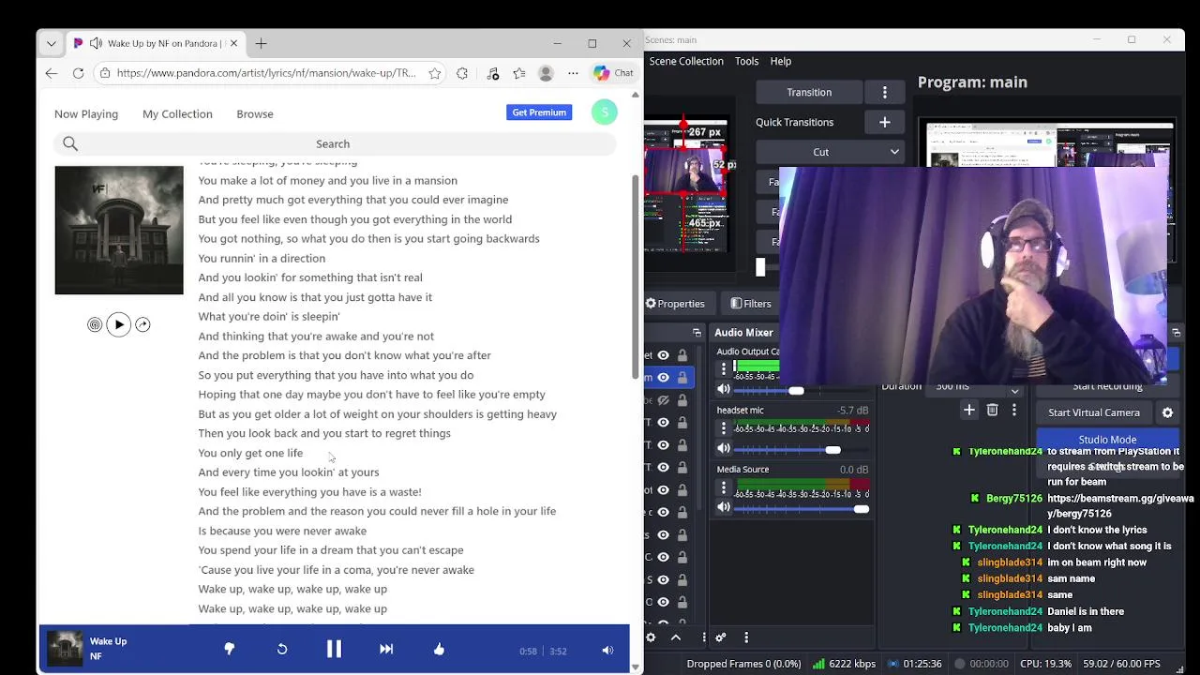Open the browser profile icon
Viewport: 1200px width, 675px height.
click(546, 73)
